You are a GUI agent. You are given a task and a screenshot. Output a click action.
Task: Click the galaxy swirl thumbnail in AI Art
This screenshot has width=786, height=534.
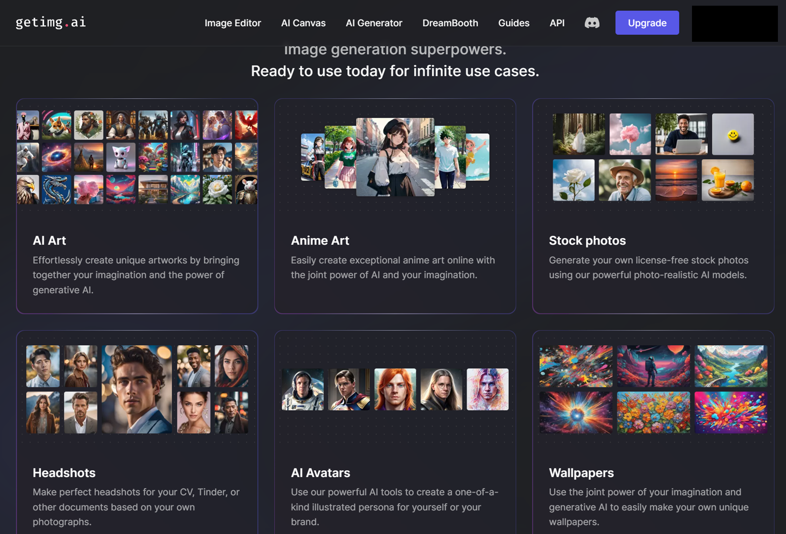coord(57,157)
